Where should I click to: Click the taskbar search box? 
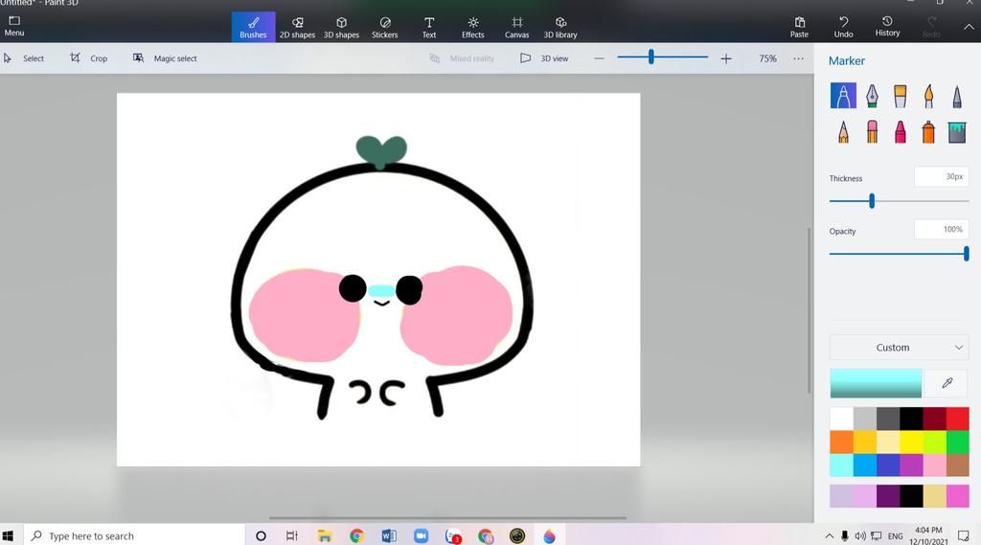(134, 535)
